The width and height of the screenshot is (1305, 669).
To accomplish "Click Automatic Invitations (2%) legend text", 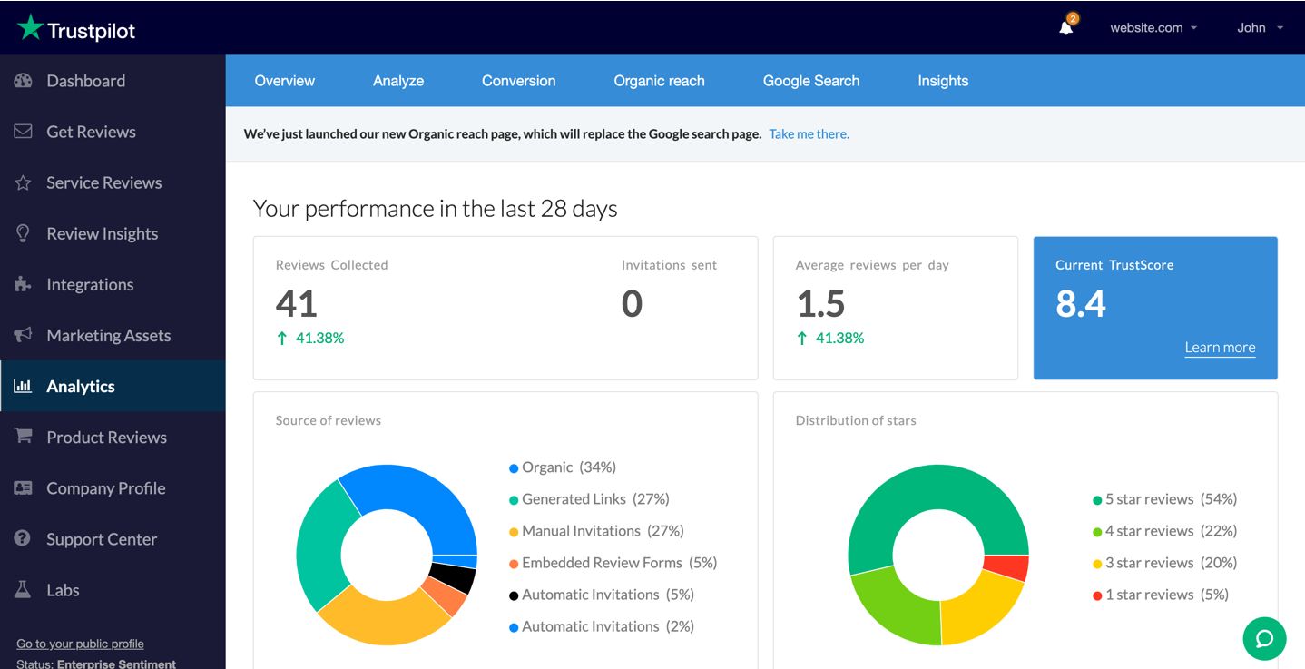I will point(608,626).
